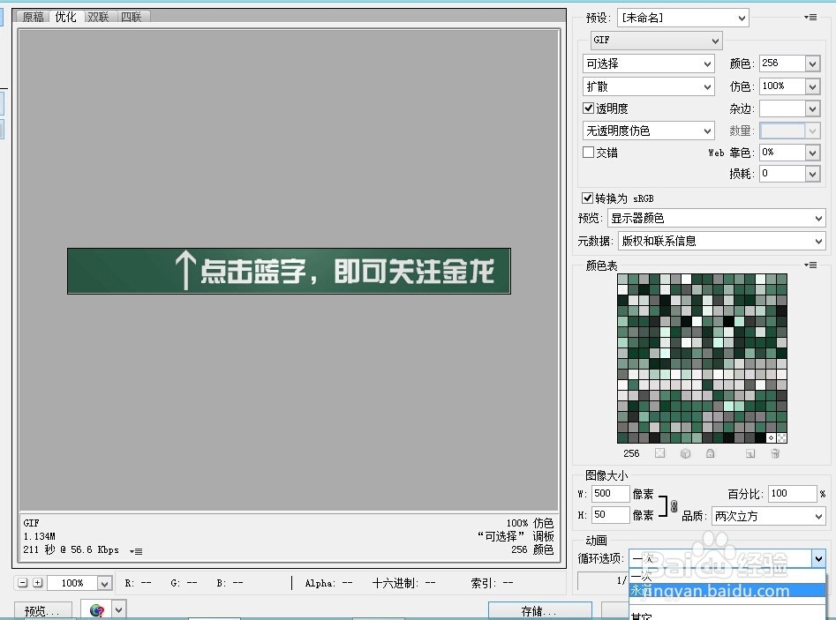Toggle the 透明度 transparency checkbox
The width and height of the screenshot is (836, 620).
coord(589,108)
